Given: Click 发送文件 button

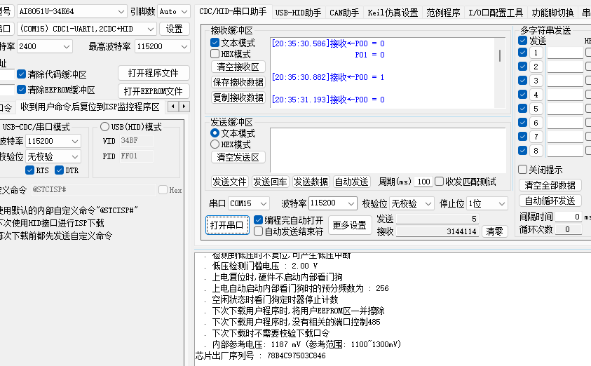Looking at the screenshot, I should tap(229, 182).
